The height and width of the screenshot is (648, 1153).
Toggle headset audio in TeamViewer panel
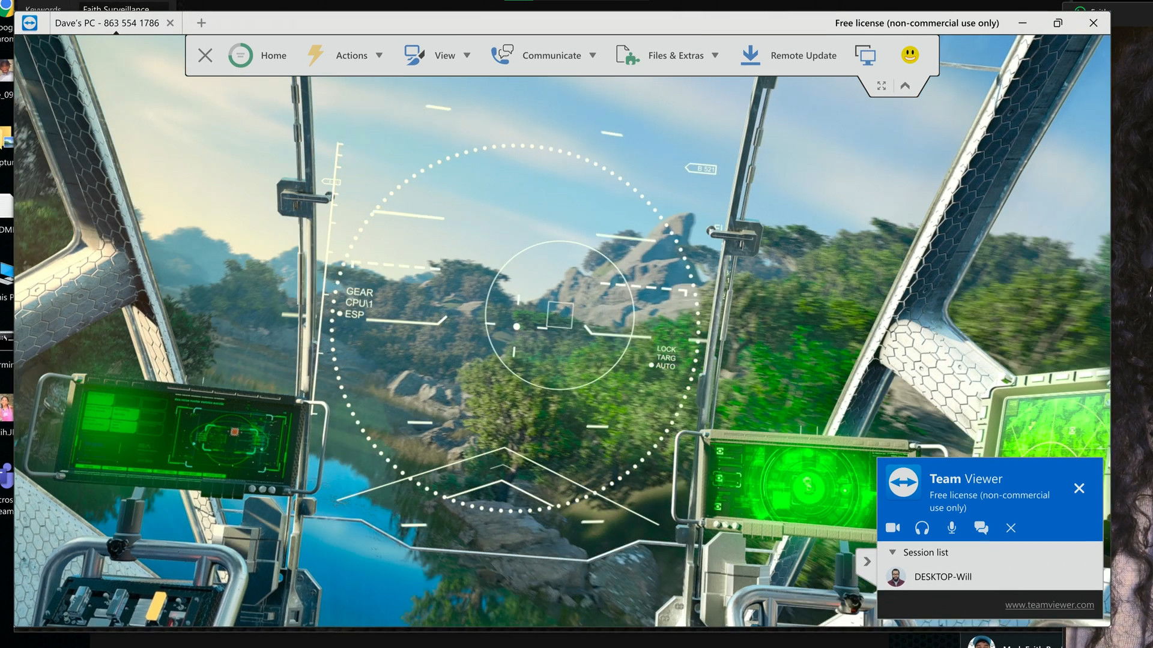click(x=922, y=528)
